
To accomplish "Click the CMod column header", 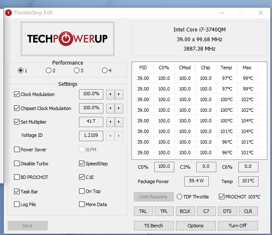I will [185, 68].
